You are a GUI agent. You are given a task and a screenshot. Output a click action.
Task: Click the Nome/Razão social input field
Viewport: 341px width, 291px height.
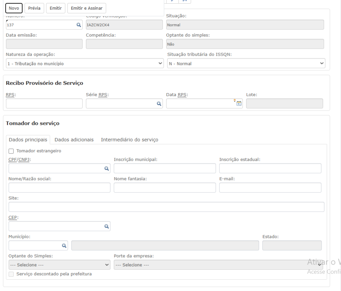(x=59, y=188)
